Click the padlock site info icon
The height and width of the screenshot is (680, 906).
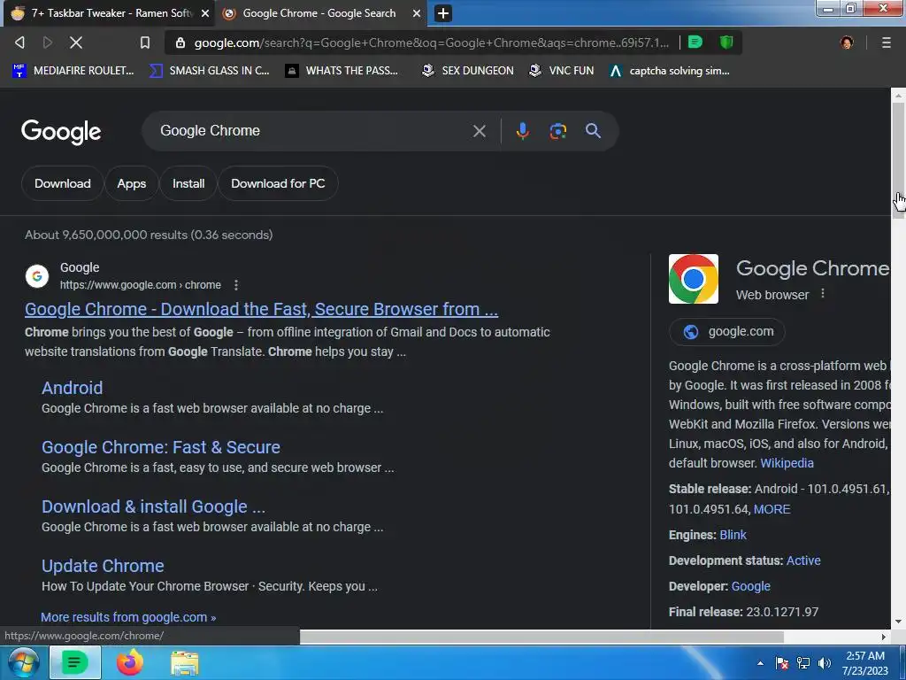tap(180, 42)
